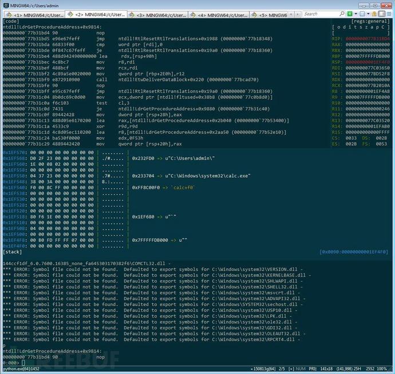
Task: Click the icon on the <1> MINGW64 tab
Action: click(x=7, y=14)
